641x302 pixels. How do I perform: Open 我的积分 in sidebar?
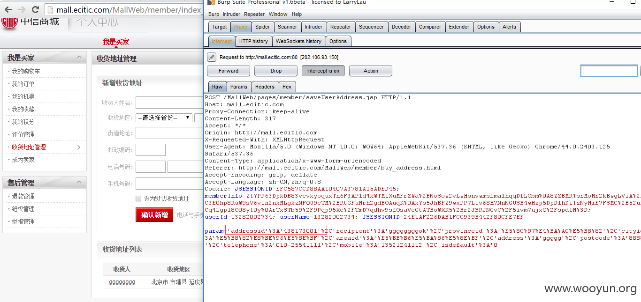(23, 122)
